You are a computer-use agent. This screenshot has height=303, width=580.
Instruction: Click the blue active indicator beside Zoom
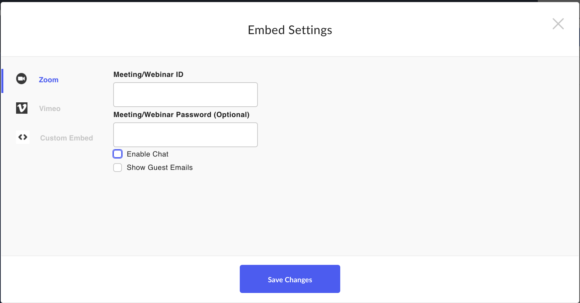2,81
